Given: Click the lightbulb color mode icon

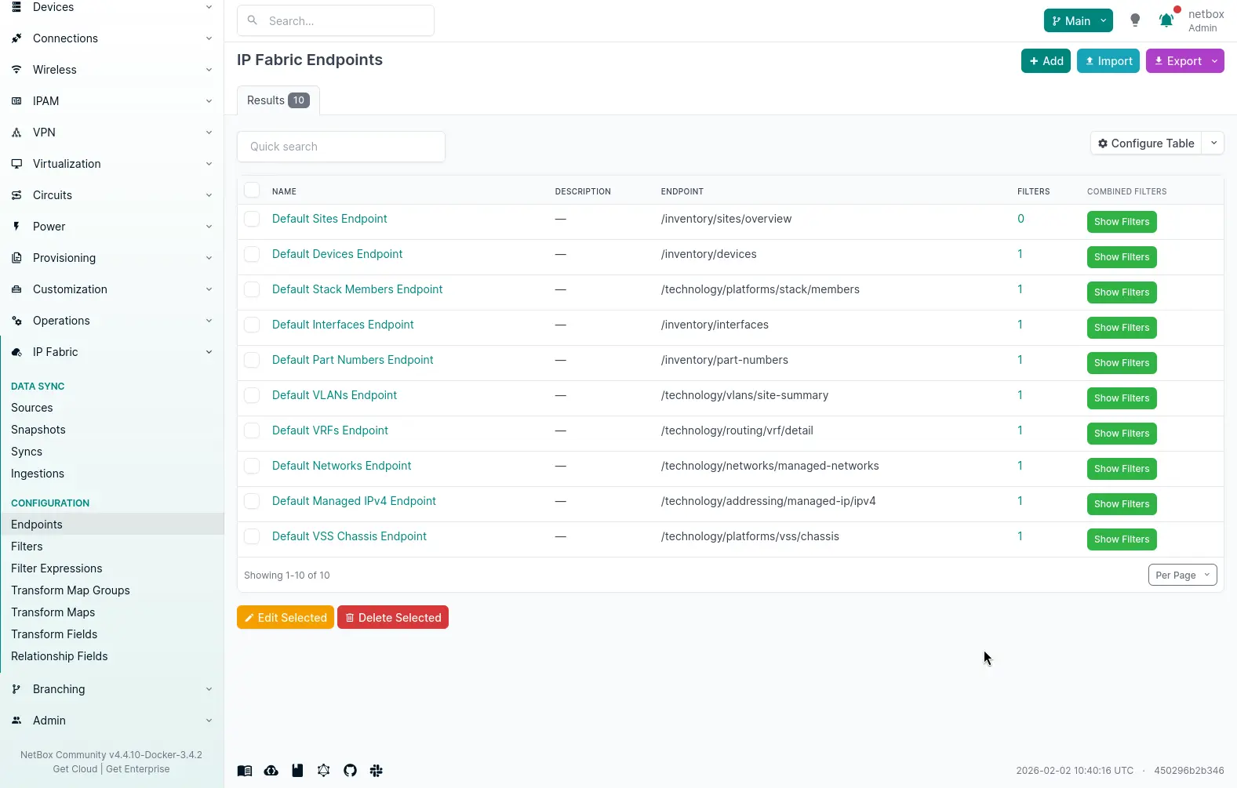Looking at the screenshot, I should [x=1134, y=21].
